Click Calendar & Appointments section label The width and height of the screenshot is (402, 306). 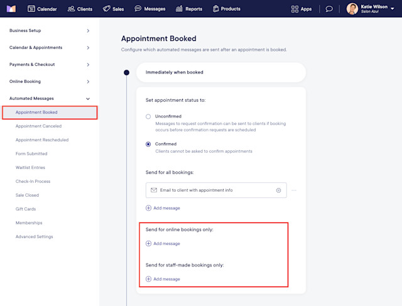click(x=36, y=48)
